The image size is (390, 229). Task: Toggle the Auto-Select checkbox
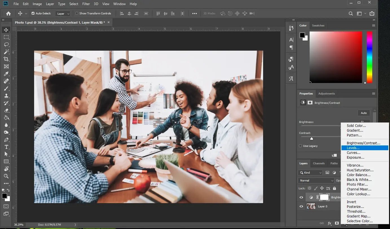(33, 13)
